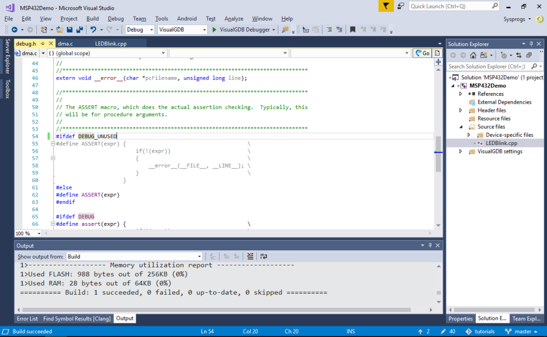
Task: Click the Save All icon in toolbar
Action: [x=79, y=29]
